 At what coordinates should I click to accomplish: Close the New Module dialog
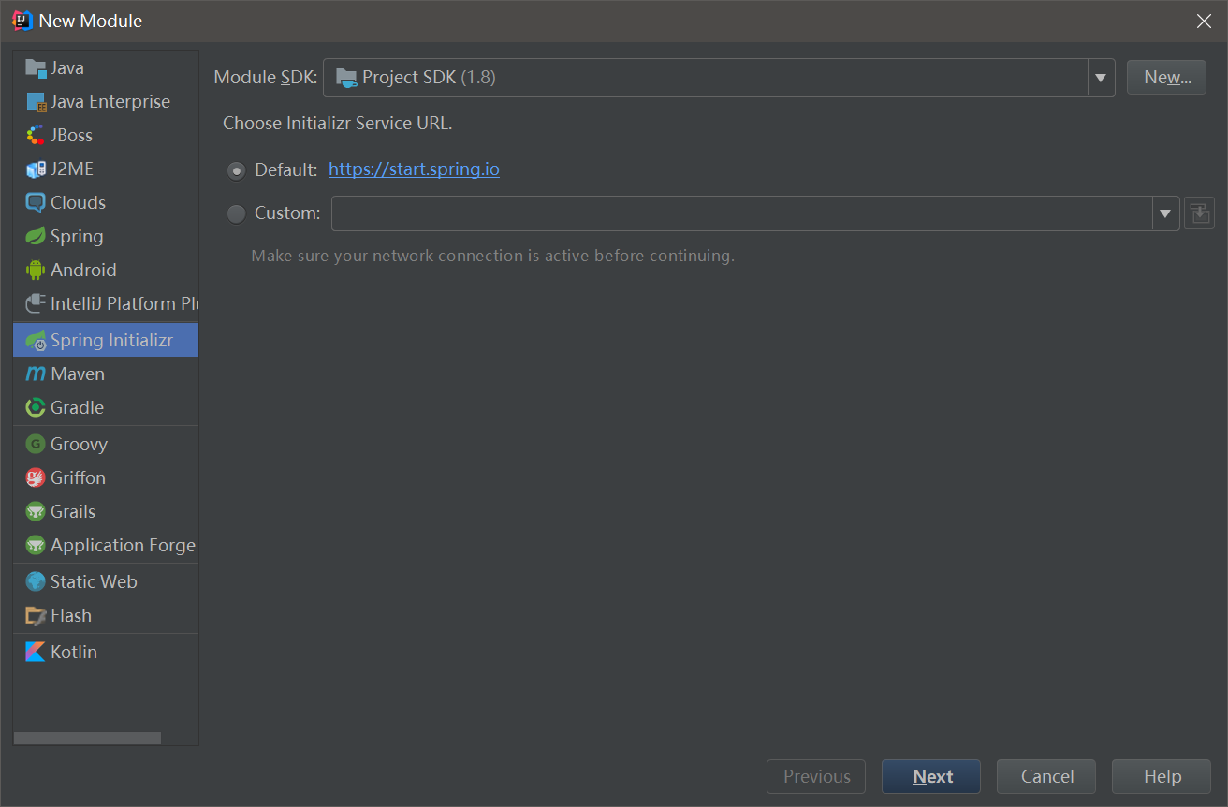pos(1204,21)
